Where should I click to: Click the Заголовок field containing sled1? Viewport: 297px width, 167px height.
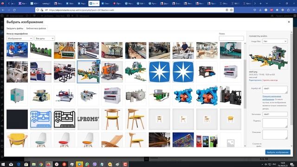[275, 114]
